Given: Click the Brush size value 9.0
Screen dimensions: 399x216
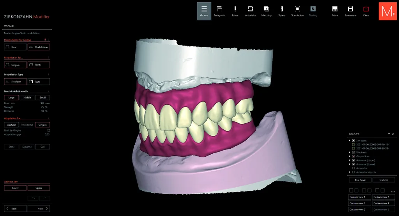Looking at the screenshot, I should [42, 103].
